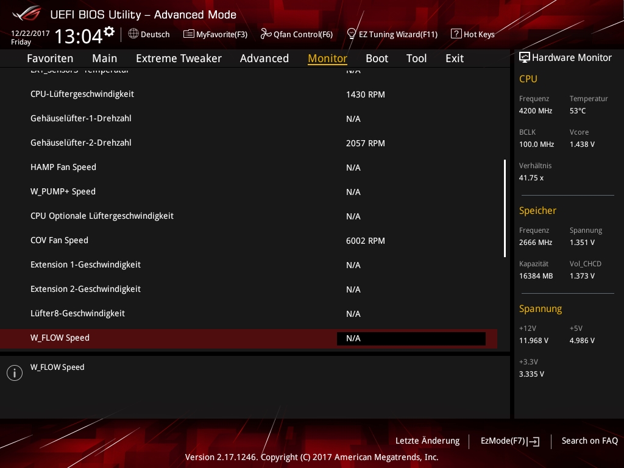Viewport: 624px width, 468px height.
Task: Select the Exit menu tab
Action: pos(454,58)
